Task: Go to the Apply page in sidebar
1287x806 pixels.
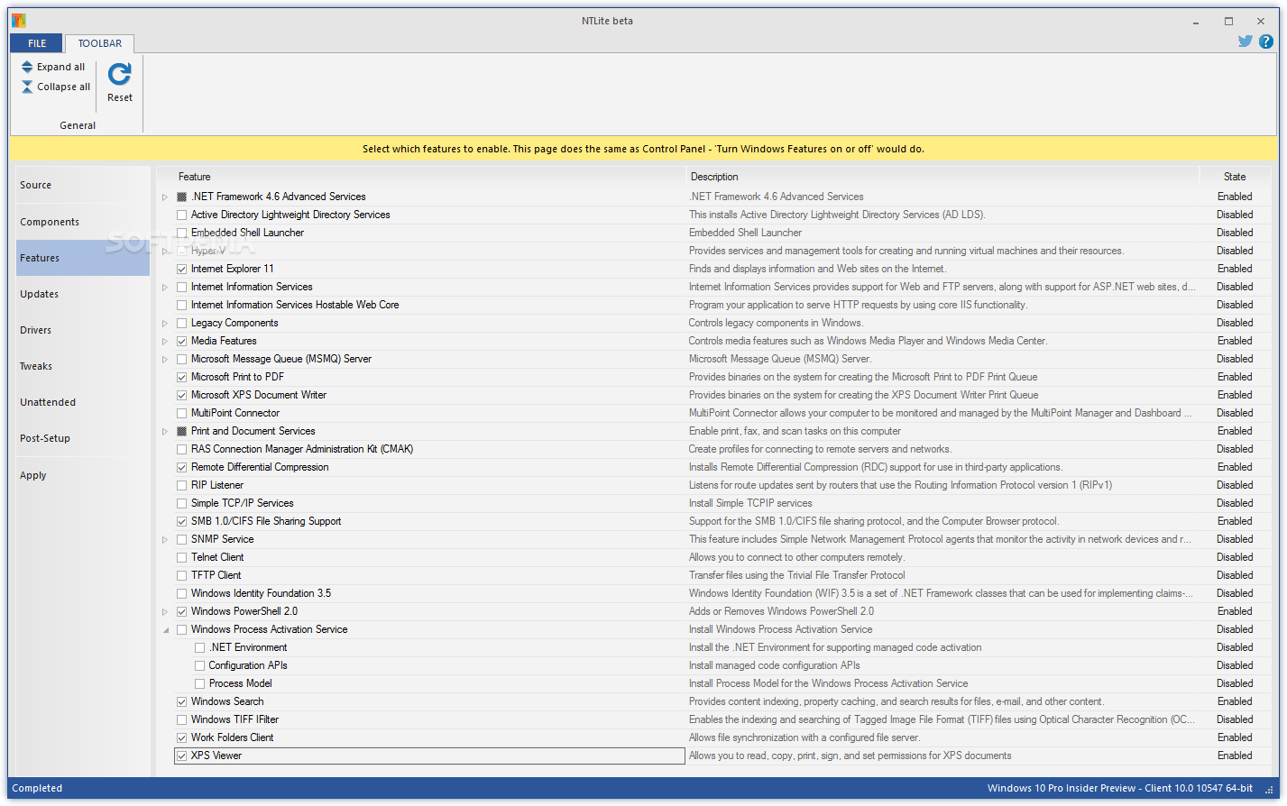Action: tap(83, 475)
